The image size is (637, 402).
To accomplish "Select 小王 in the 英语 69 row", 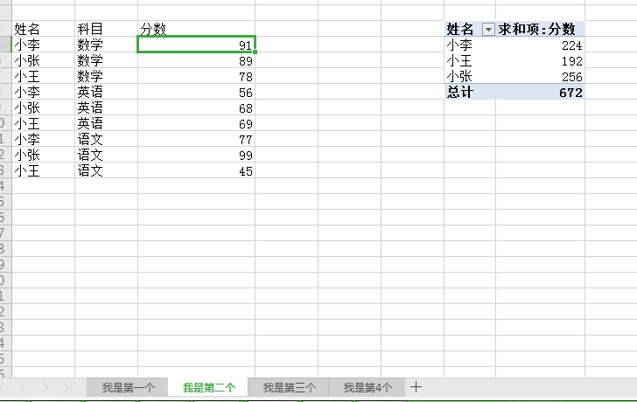I will pyautogui.click(x=44, y=123).
